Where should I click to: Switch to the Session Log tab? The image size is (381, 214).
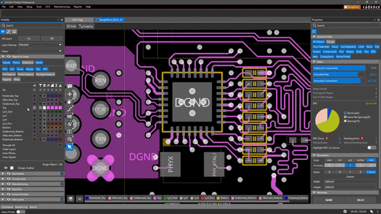21,207
